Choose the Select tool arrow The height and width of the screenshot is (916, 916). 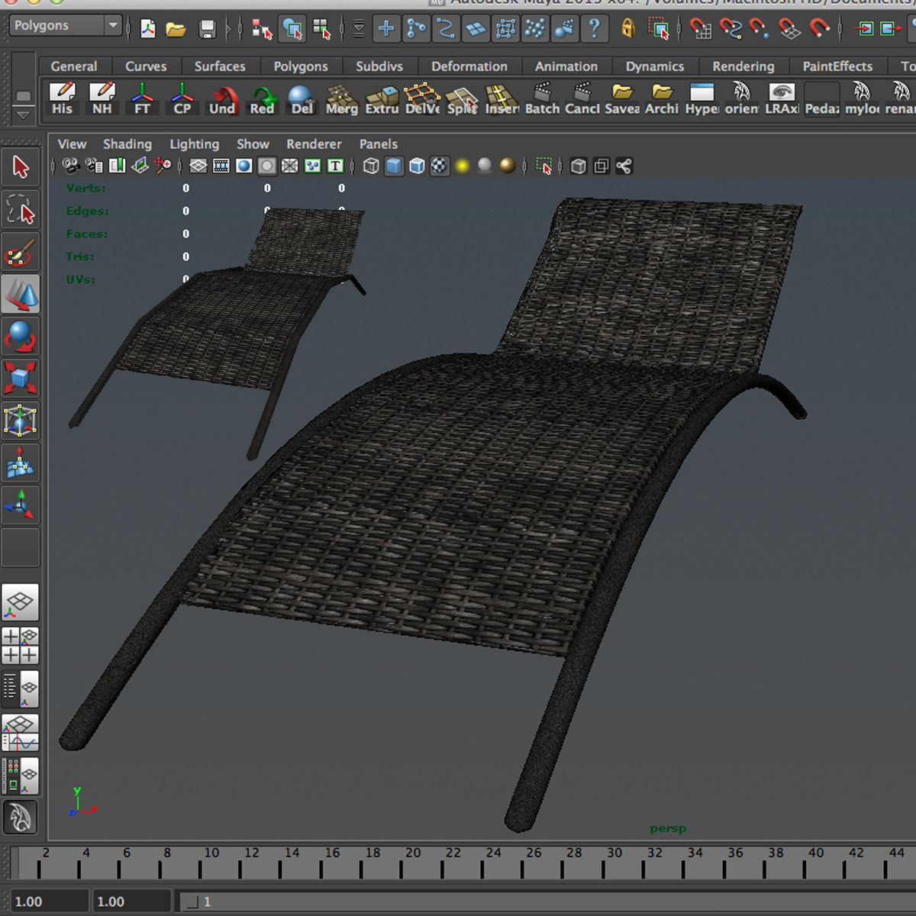click(21, 167)
